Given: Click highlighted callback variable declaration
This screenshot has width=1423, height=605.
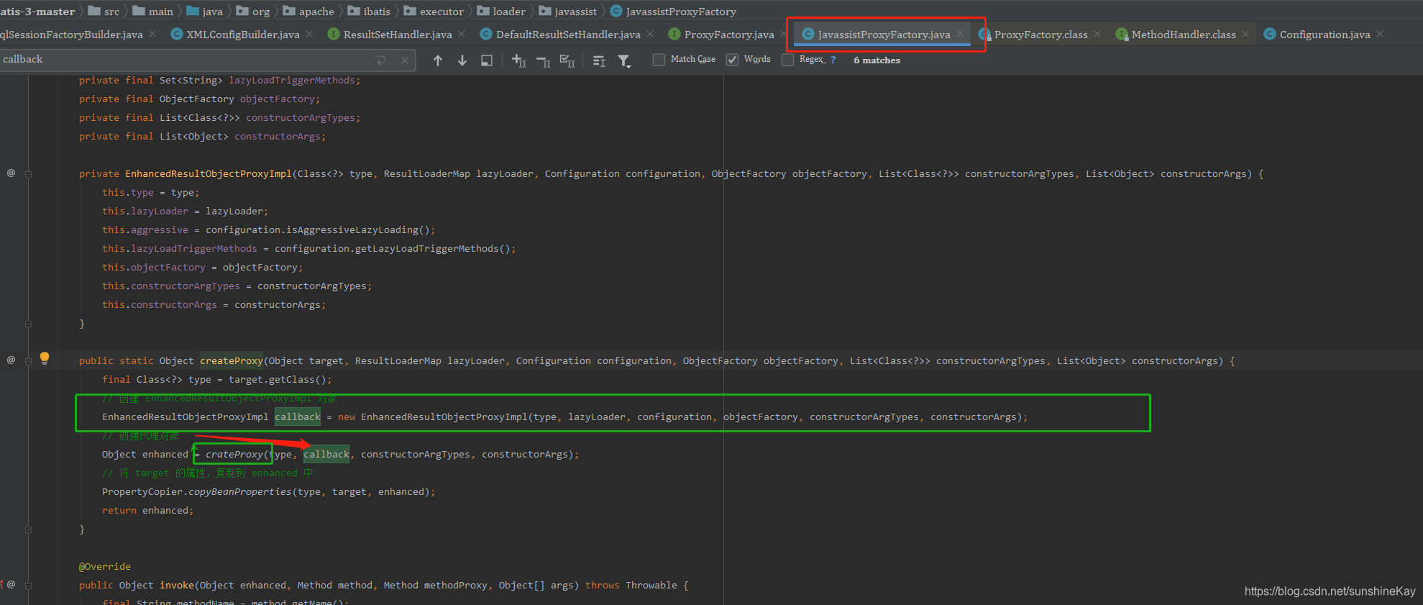Looking at the screenshot, I should 298,417.
